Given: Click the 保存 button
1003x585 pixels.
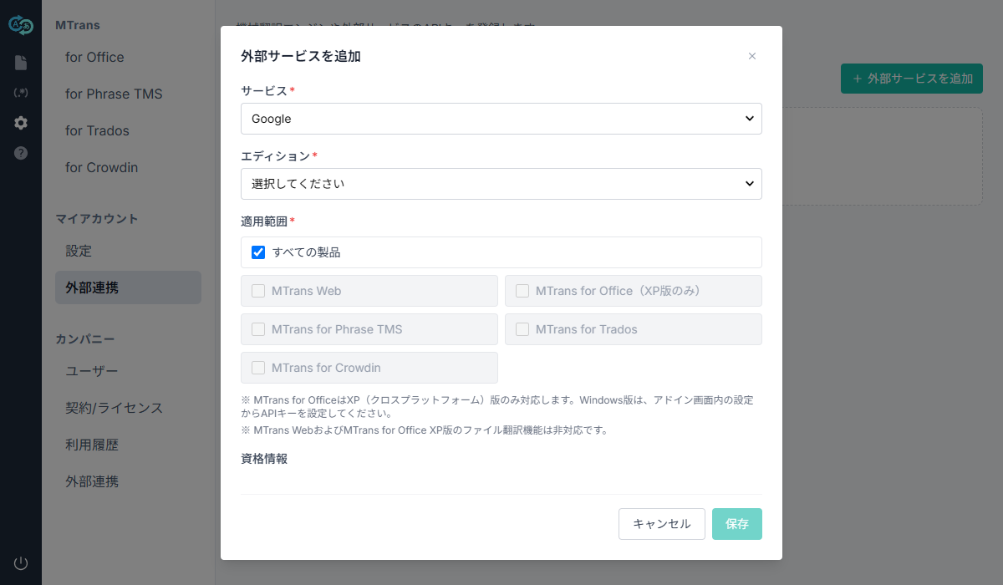Looking at the screenshot, I should click(x=737, y=524).
